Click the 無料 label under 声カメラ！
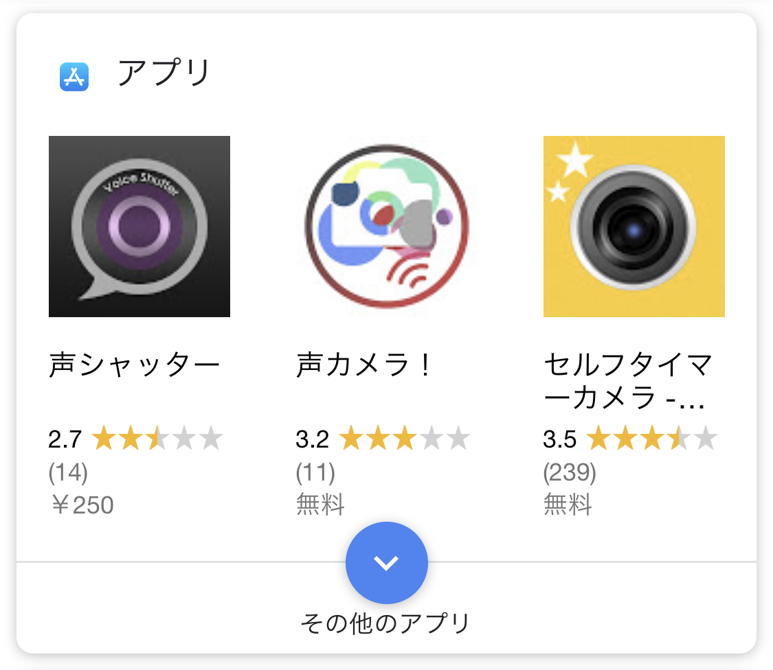Screen dimensions: 773x670 pos(320,505)
